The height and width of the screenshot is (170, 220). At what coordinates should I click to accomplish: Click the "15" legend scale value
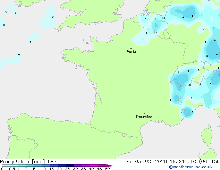click(51, 169)
